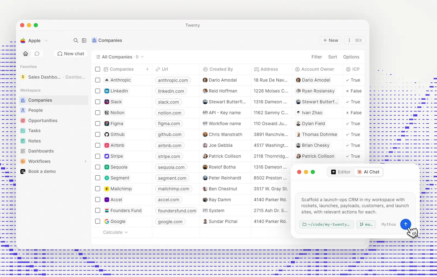Click the Sequoia logo in table
Viewport: 437px width, 277px height.
[107, 167]
